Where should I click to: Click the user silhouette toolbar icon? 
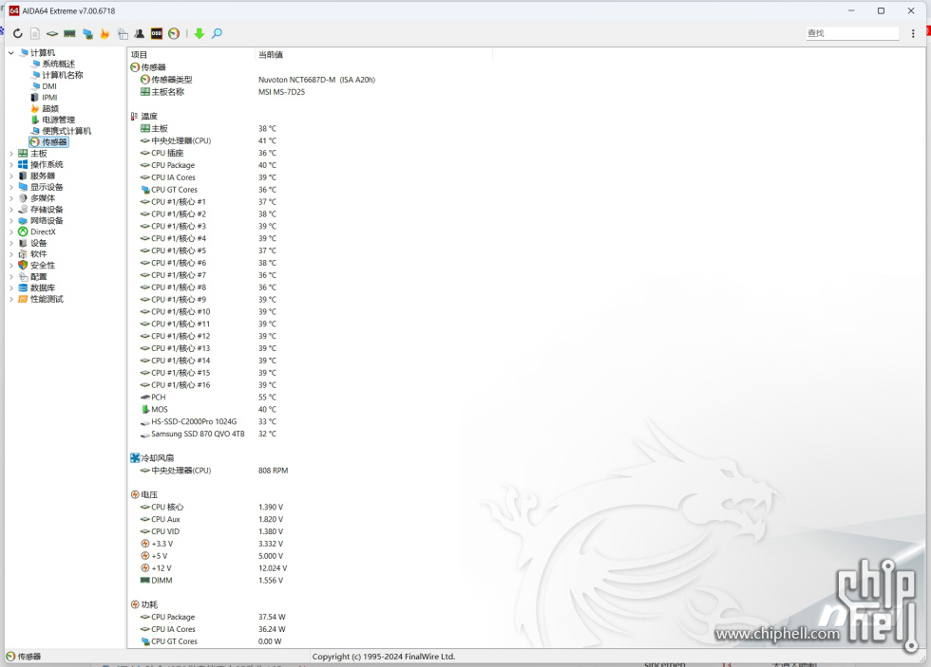(140, 34)
